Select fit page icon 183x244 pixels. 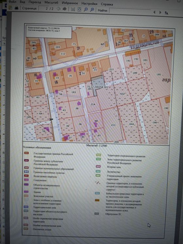(x=79, y=9)
